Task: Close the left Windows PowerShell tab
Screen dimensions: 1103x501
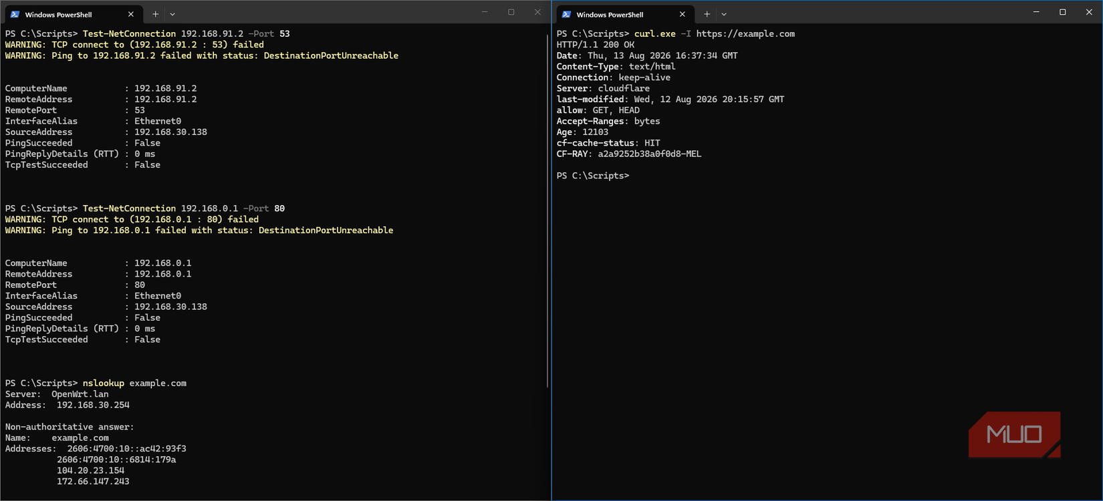Action: (130, 14)
